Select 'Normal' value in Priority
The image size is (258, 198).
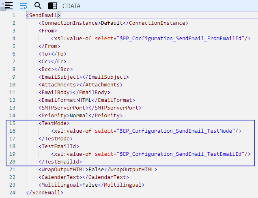coord(79,116)
